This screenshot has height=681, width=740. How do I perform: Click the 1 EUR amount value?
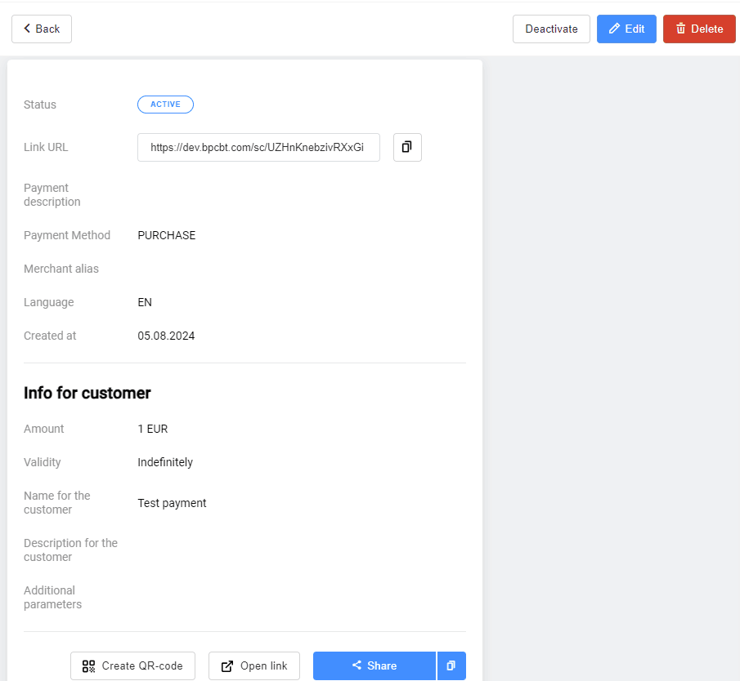[x=153, y=429]
